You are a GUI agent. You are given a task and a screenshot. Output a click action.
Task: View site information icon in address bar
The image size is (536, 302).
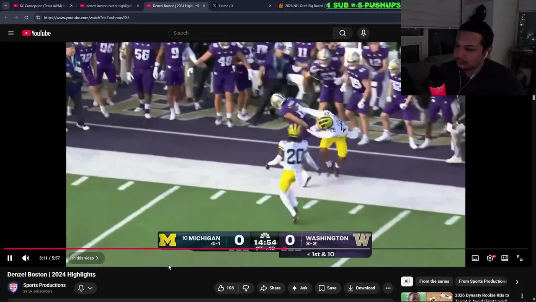pos(38,18)
